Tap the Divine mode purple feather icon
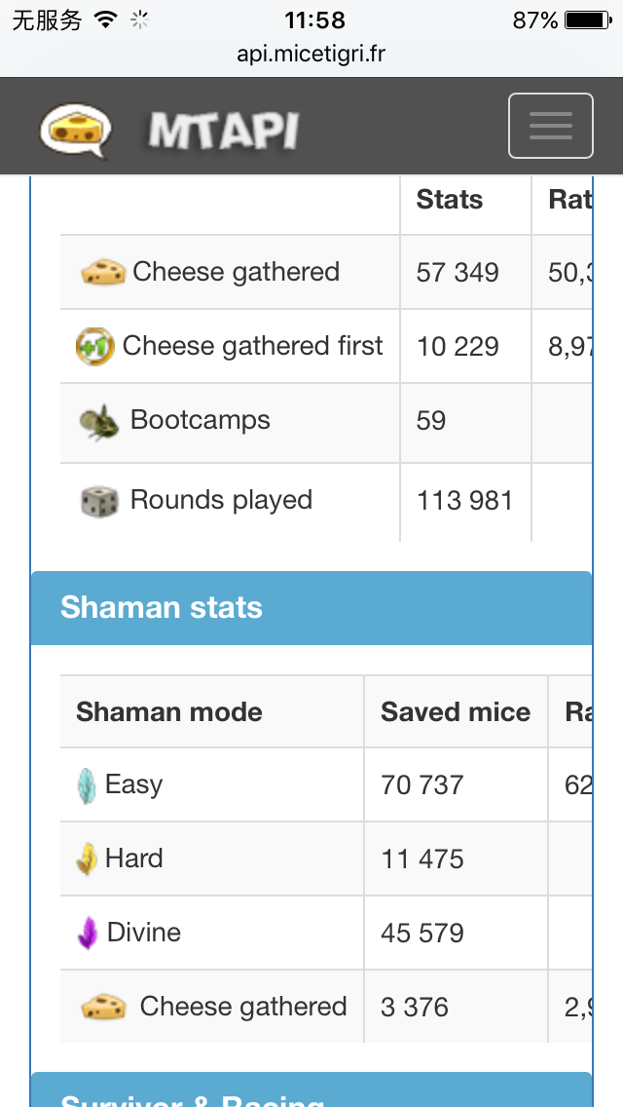 tap(88, 934)
